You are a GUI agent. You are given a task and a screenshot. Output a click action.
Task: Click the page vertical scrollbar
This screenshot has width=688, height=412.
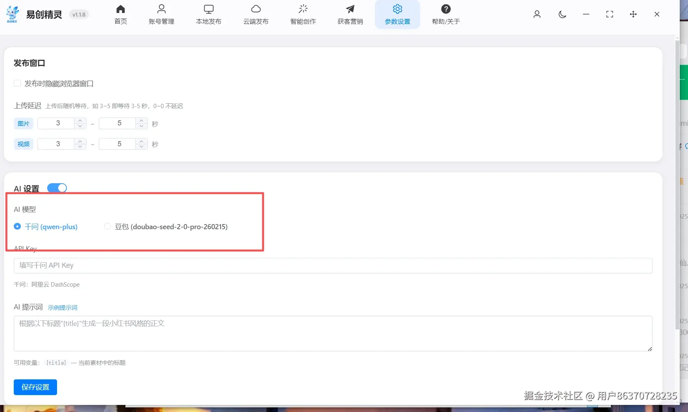tap(677, 185)
